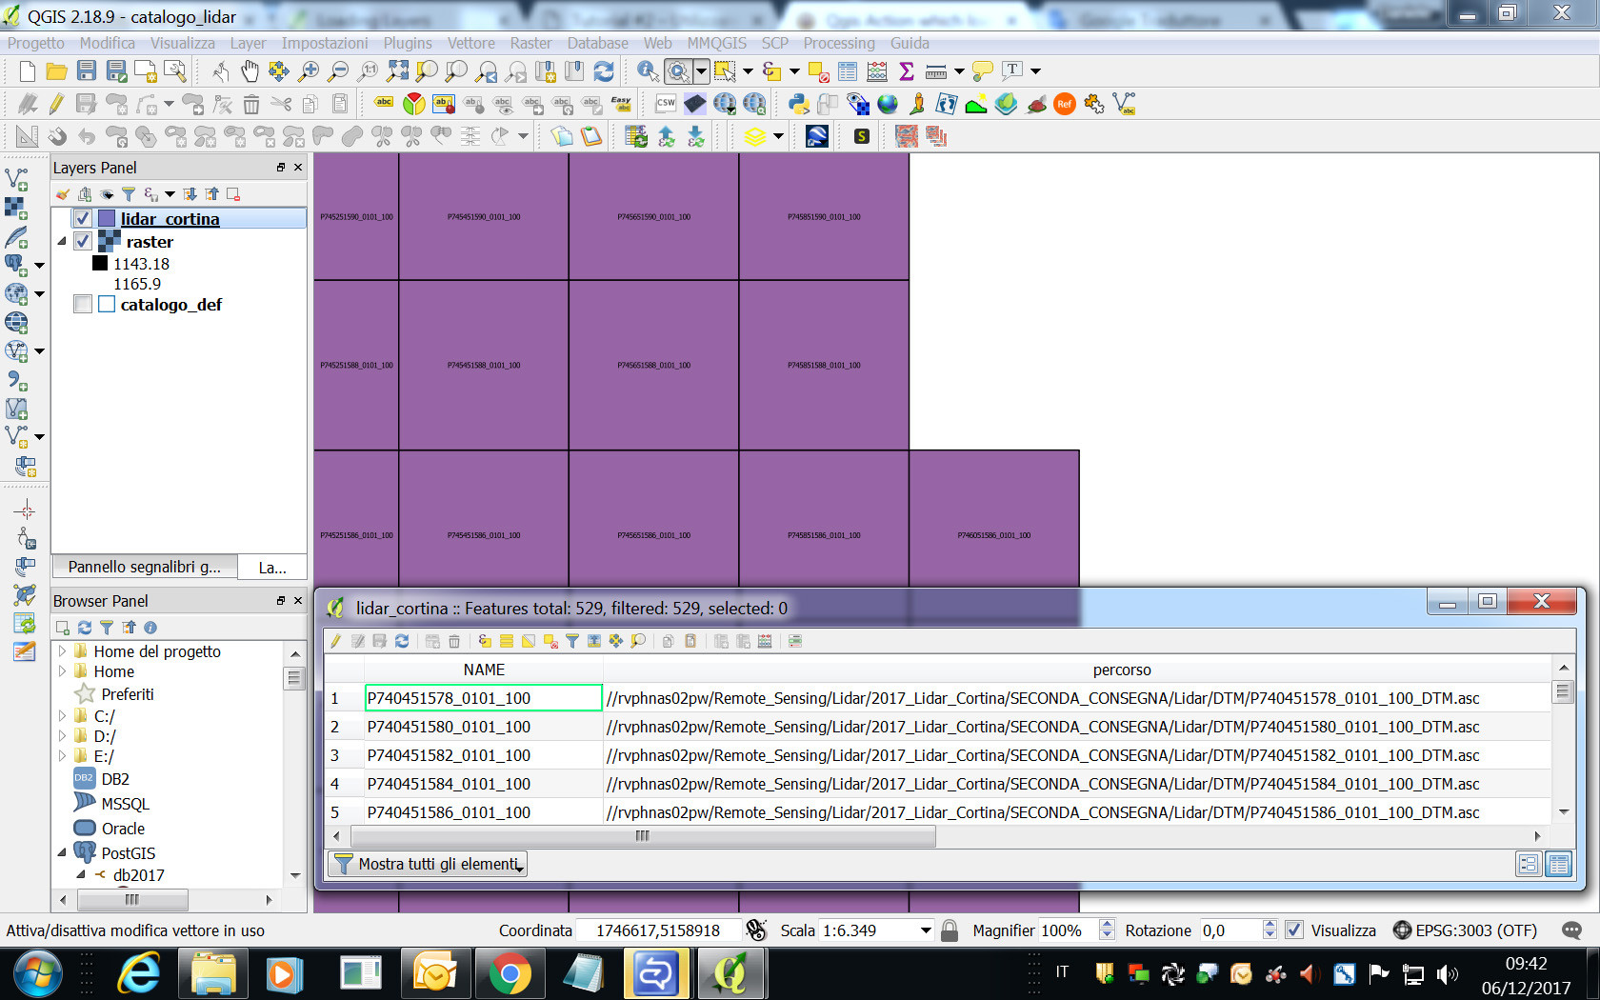Select the Identify Features tool
1600x1000 pixels.
point(648,71)
